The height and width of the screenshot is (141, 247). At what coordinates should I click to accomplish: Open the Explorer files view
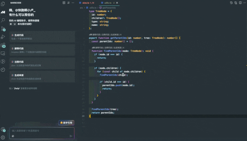click(3, 4)
